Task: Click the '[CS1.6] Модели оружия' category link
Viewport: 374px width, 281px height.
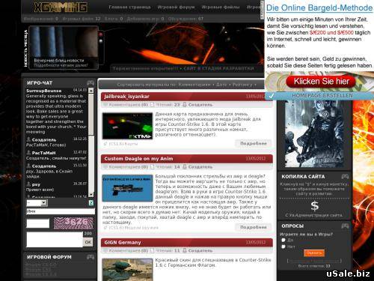Action: [134, 228]
